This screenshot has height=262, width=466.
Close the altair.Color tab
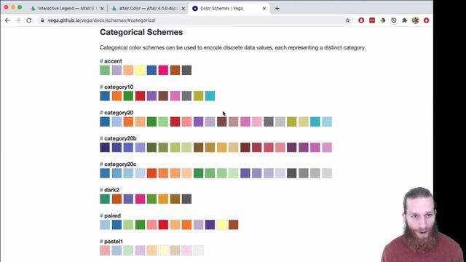(183, 9)
